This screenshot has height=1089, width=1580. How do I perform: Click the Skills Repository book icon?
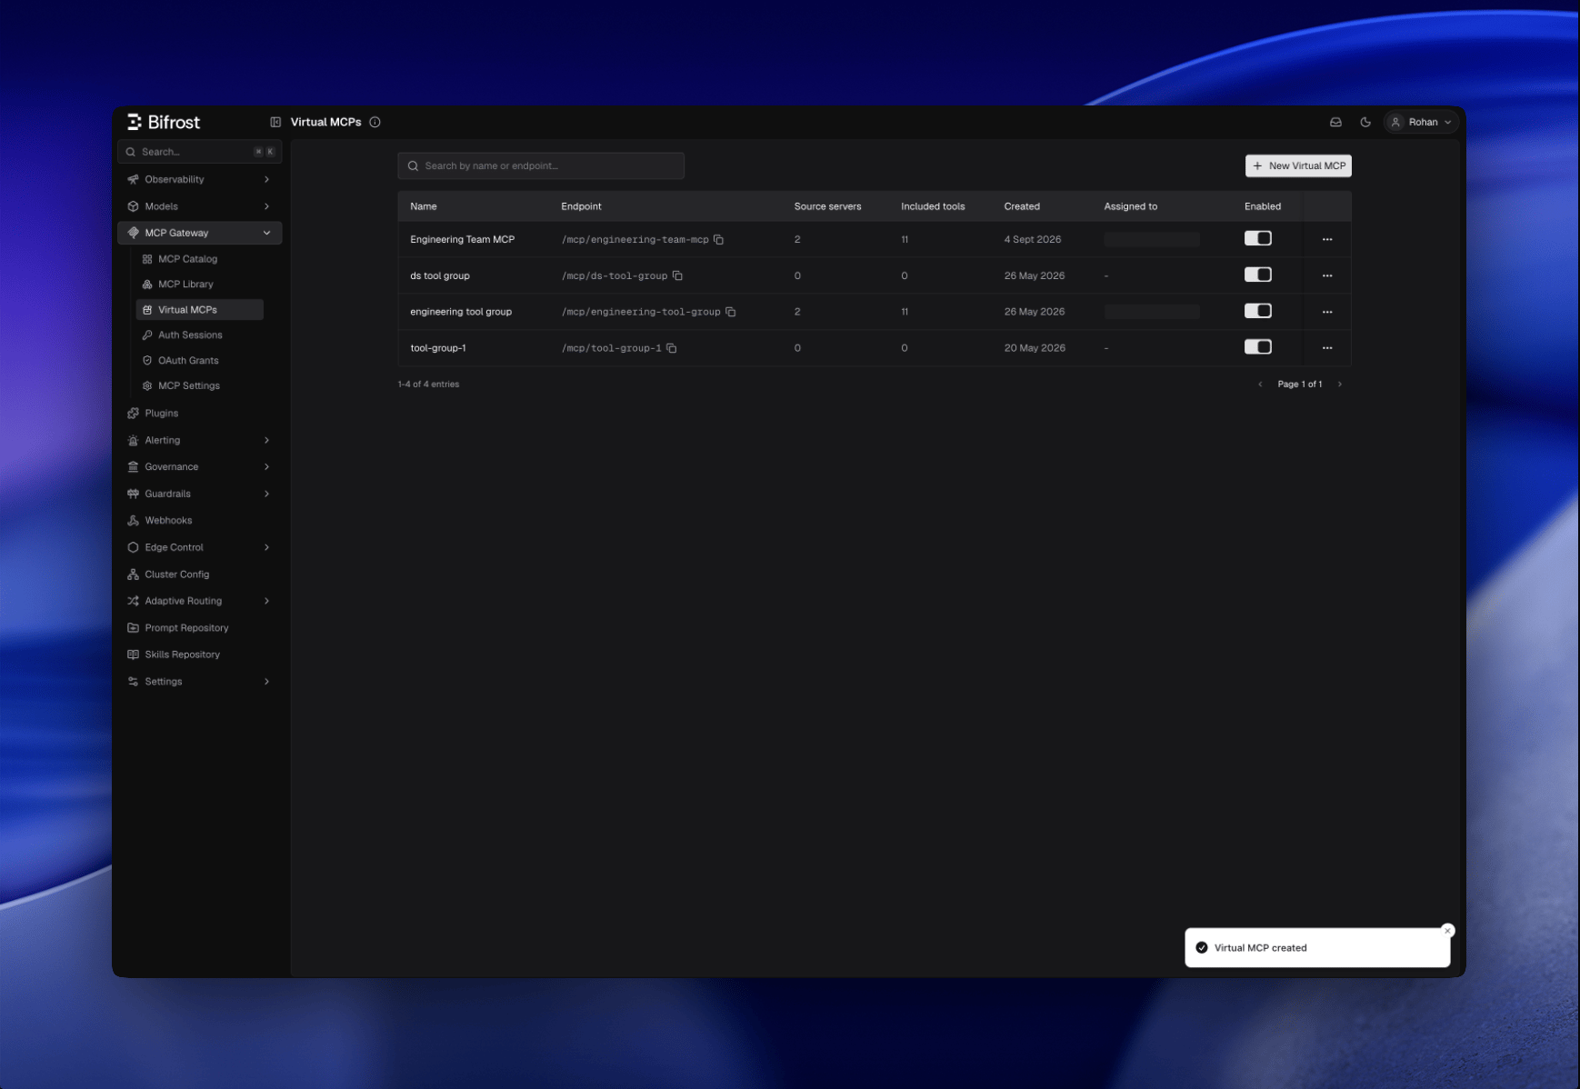coord(134,654)
